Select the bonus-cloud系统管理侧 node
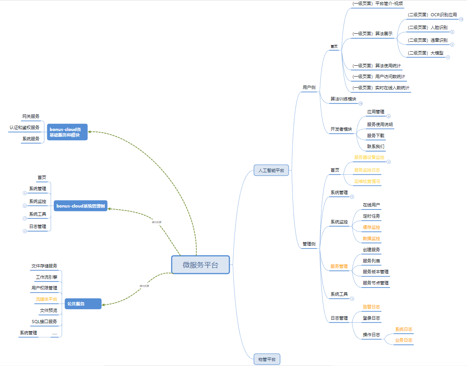 [80, 206]
